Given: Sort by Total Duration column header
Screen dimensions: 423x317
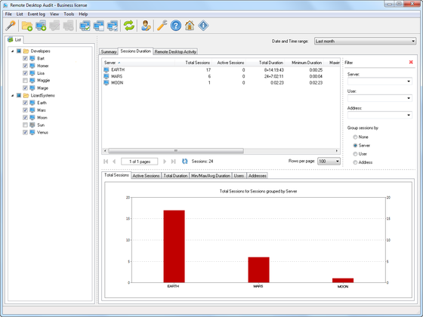Looking at the screenshot, I should [265, 63].
